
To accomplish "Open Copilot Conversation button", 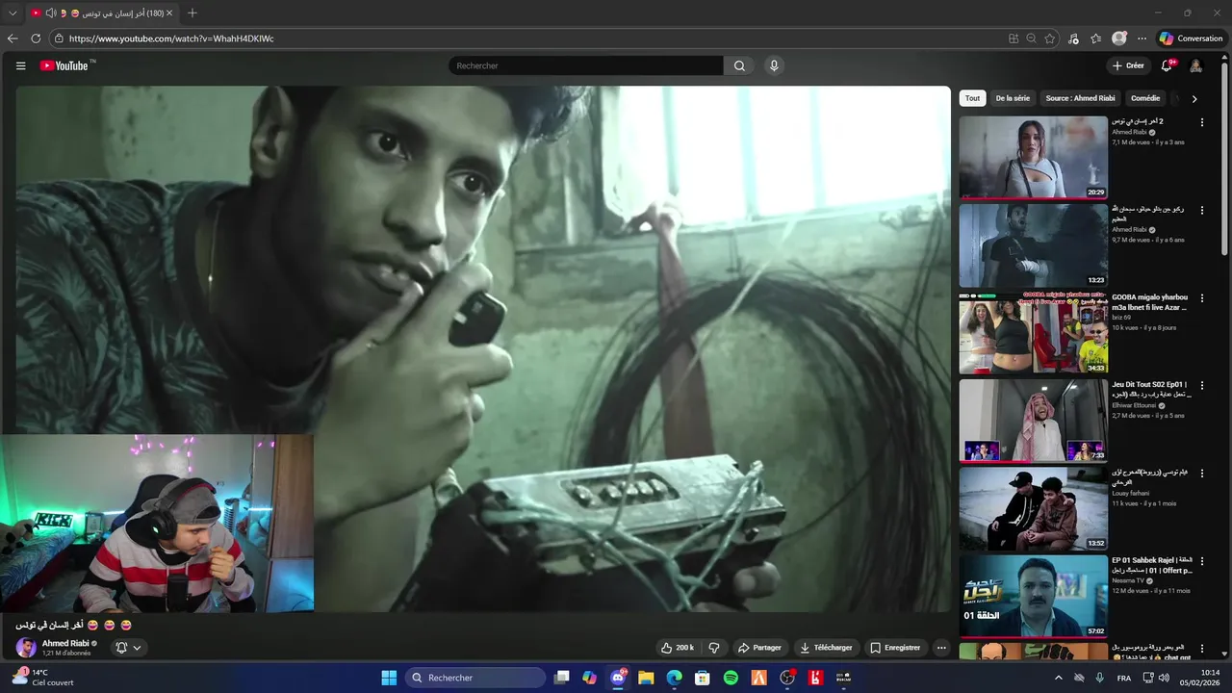I will coord(1191,38).
